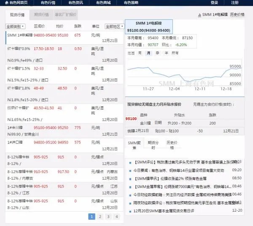Viewport: 253px width, 226px height.
Task: Go to 有色网首页 home link
Action: coord(16,3)
